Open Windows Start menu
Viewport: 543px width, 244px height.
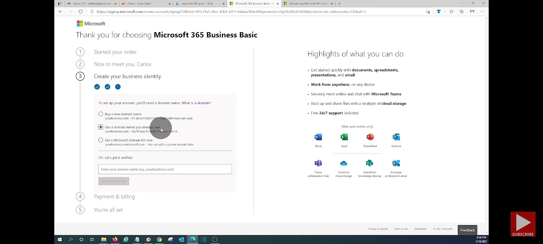(x=60, y=240)
